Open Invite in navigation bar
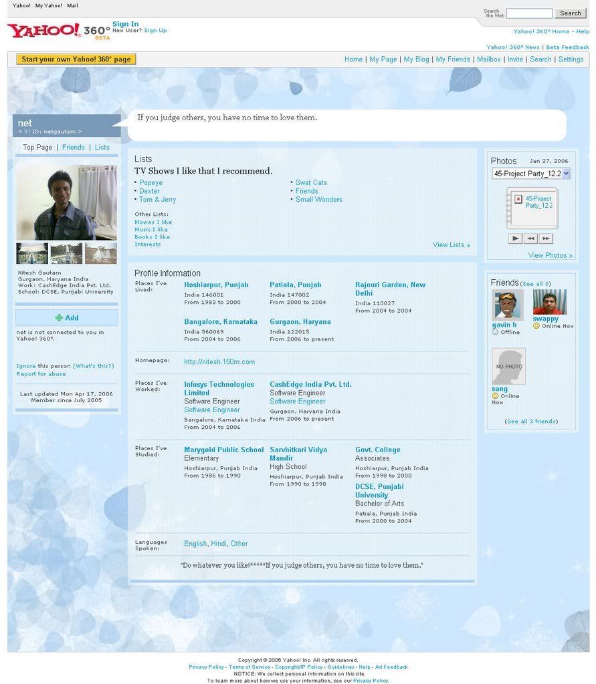 point(515,59)
